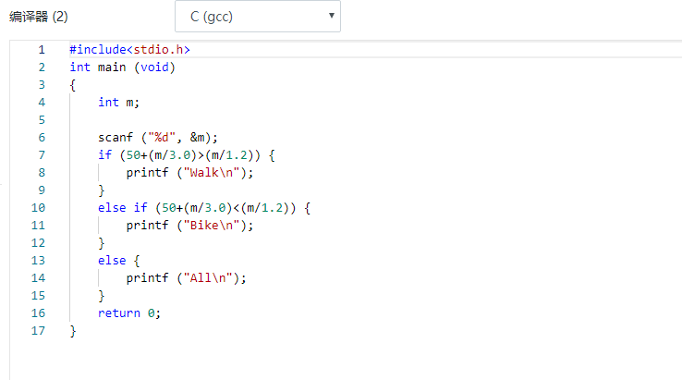Click the 编译器 (2) label

[38, 17]
